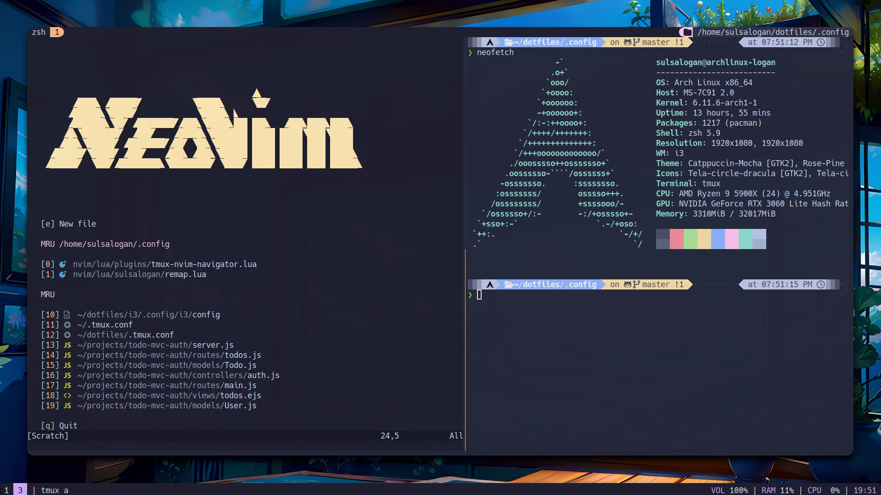Click the JS icon beside User.js
Viewport: 881px width, 495px height.
[67, 406]
